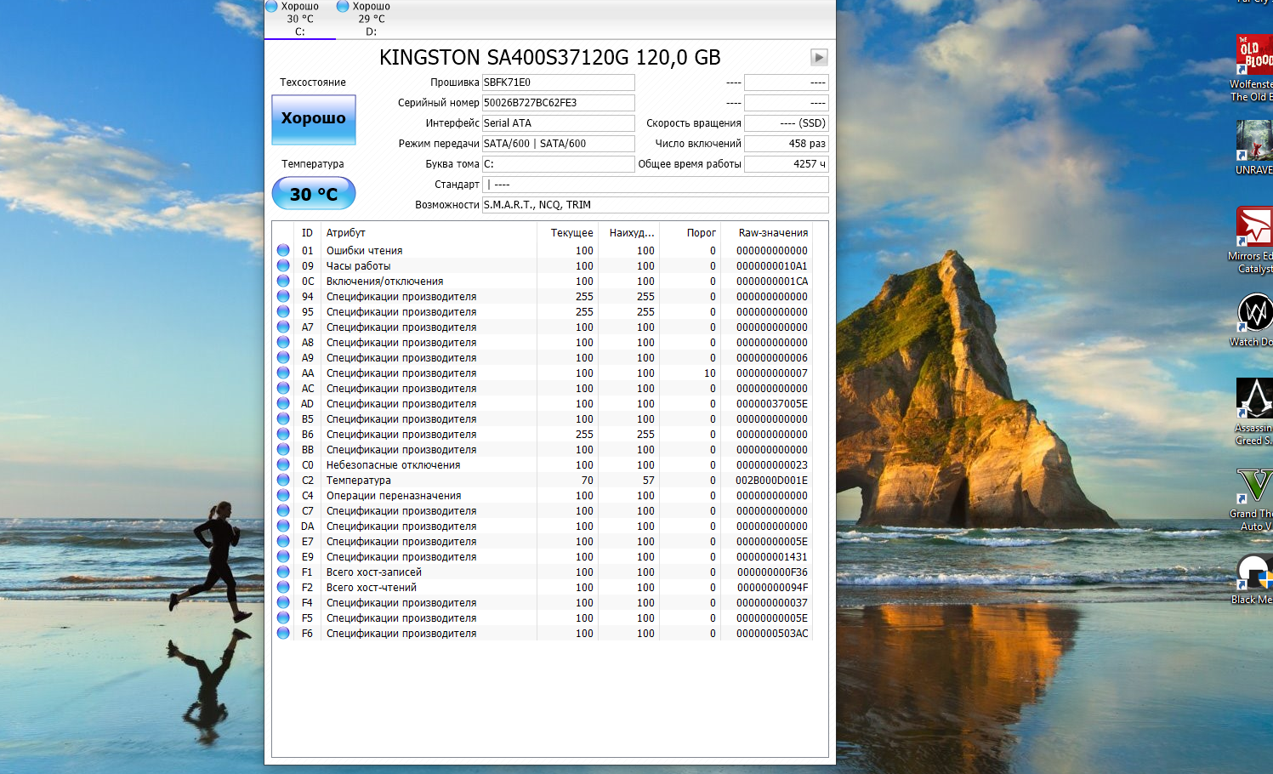
Task: Click status icon for attribute F1
Action: (283, 572)
